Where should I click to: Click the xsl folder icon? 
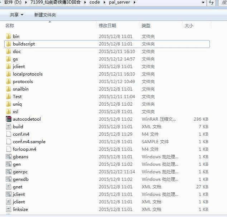tap(8, 112)
